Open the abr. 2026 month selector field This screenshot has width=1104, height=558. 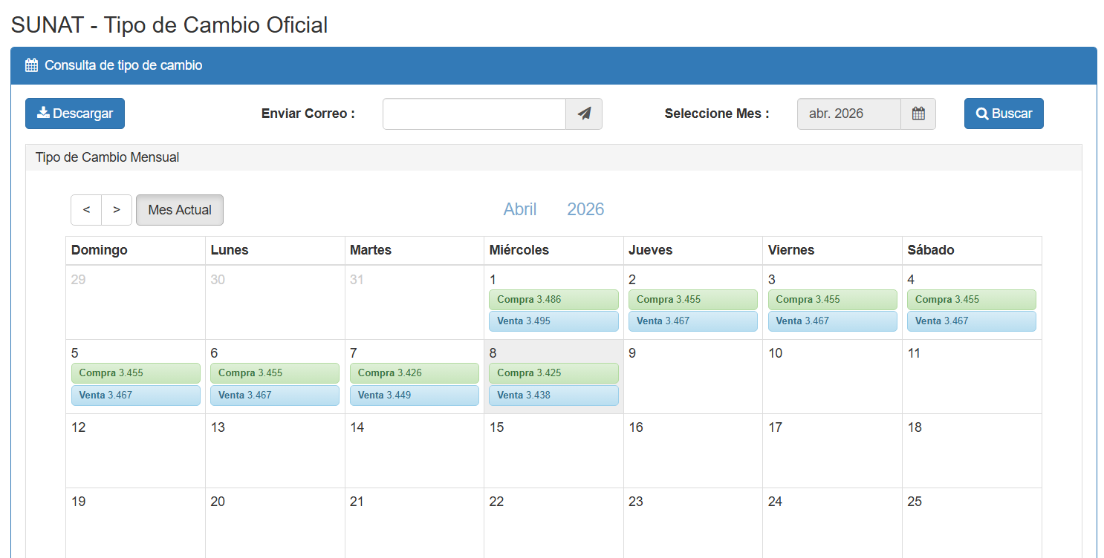848,114
